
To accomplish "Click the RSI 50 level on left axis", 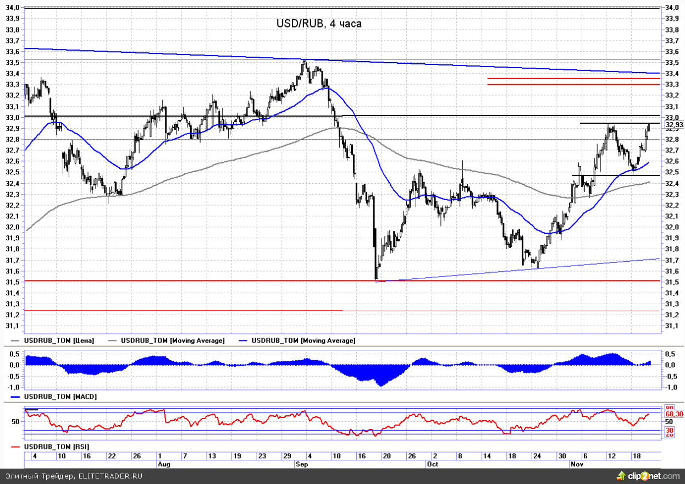I will 15,421.
